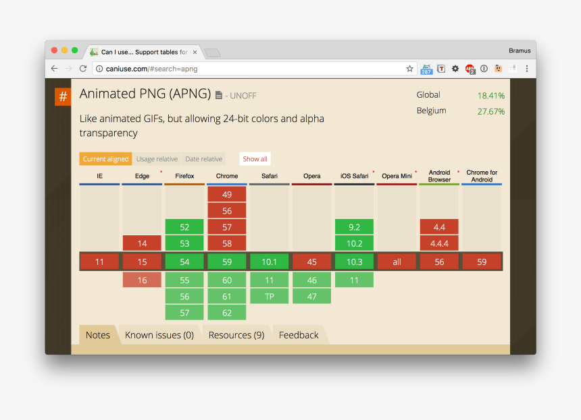Viewport: 581px width, 420px height.
Task: Bookmark this page with the star icon
Action: pos(409,69)
